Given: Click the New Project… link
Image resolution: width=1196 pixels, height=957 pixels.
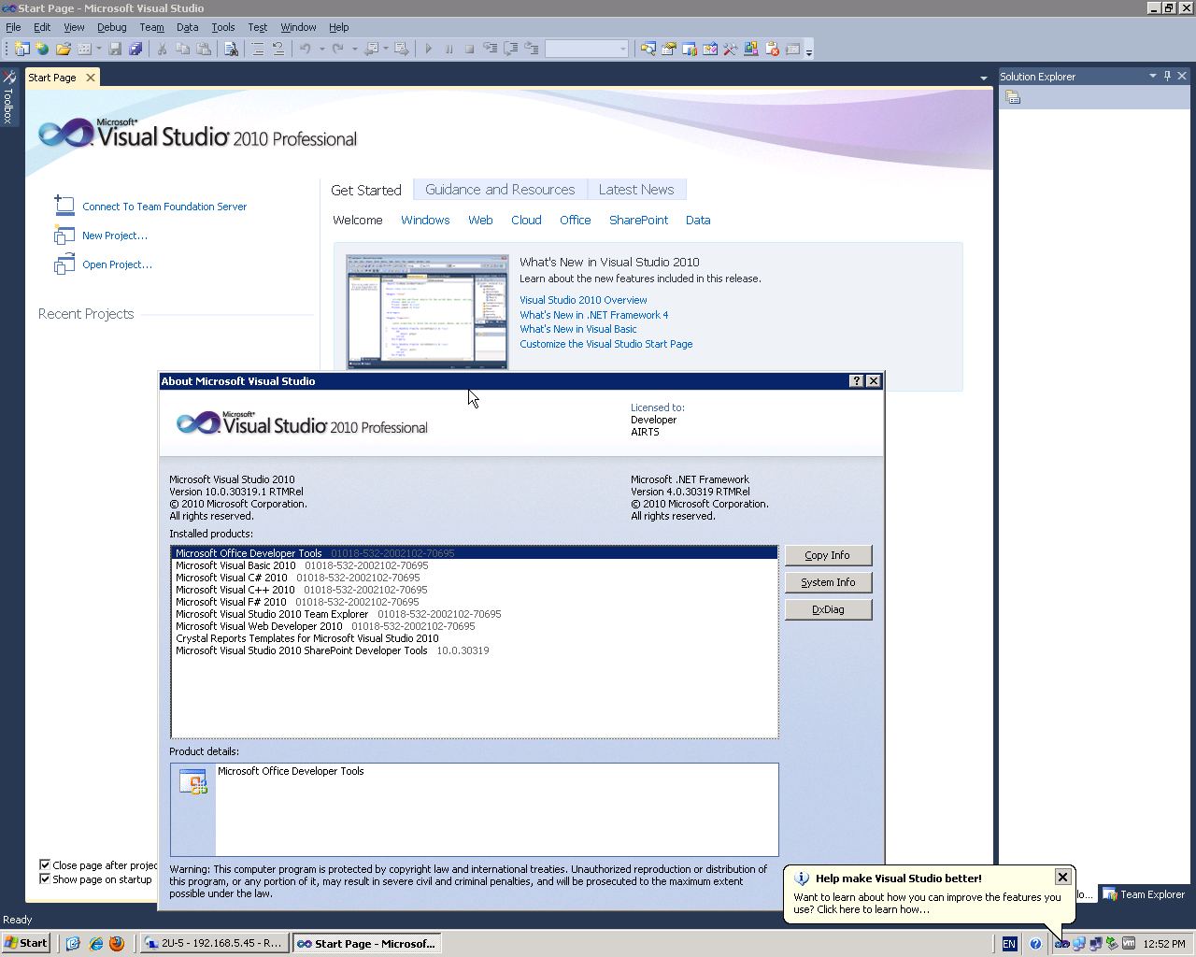Looking at the screenshot, I should tap(115, 236).
